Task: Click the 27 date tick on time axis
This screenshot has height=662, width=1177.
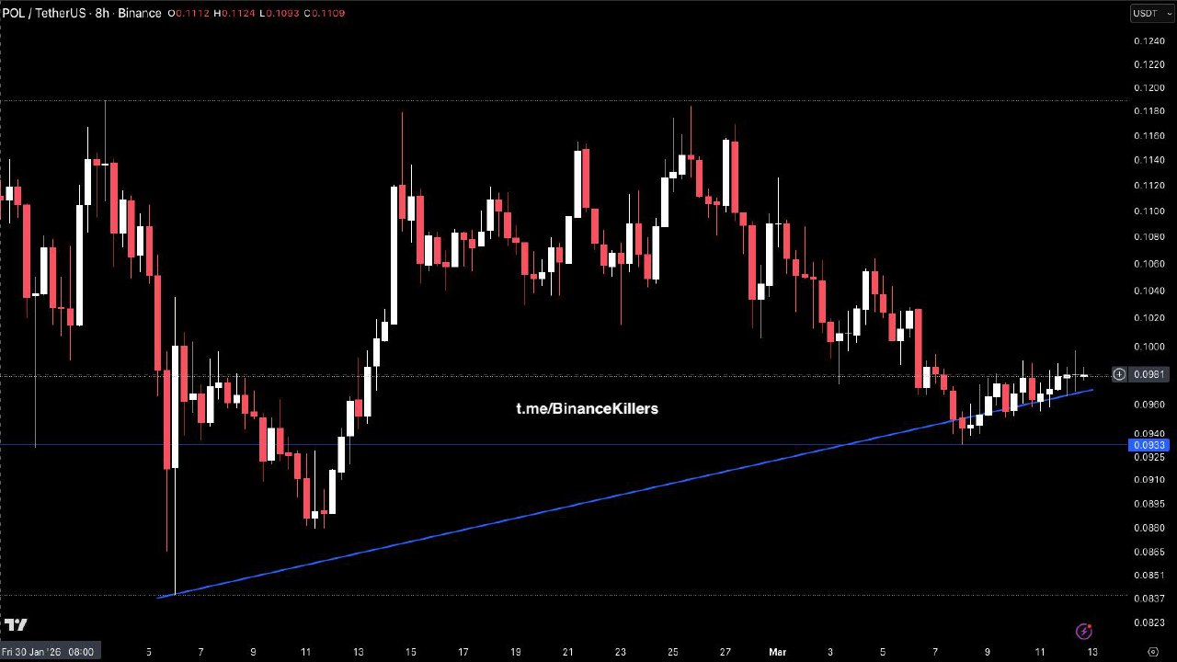Action: pyautogui.click(x=726, y=651)
